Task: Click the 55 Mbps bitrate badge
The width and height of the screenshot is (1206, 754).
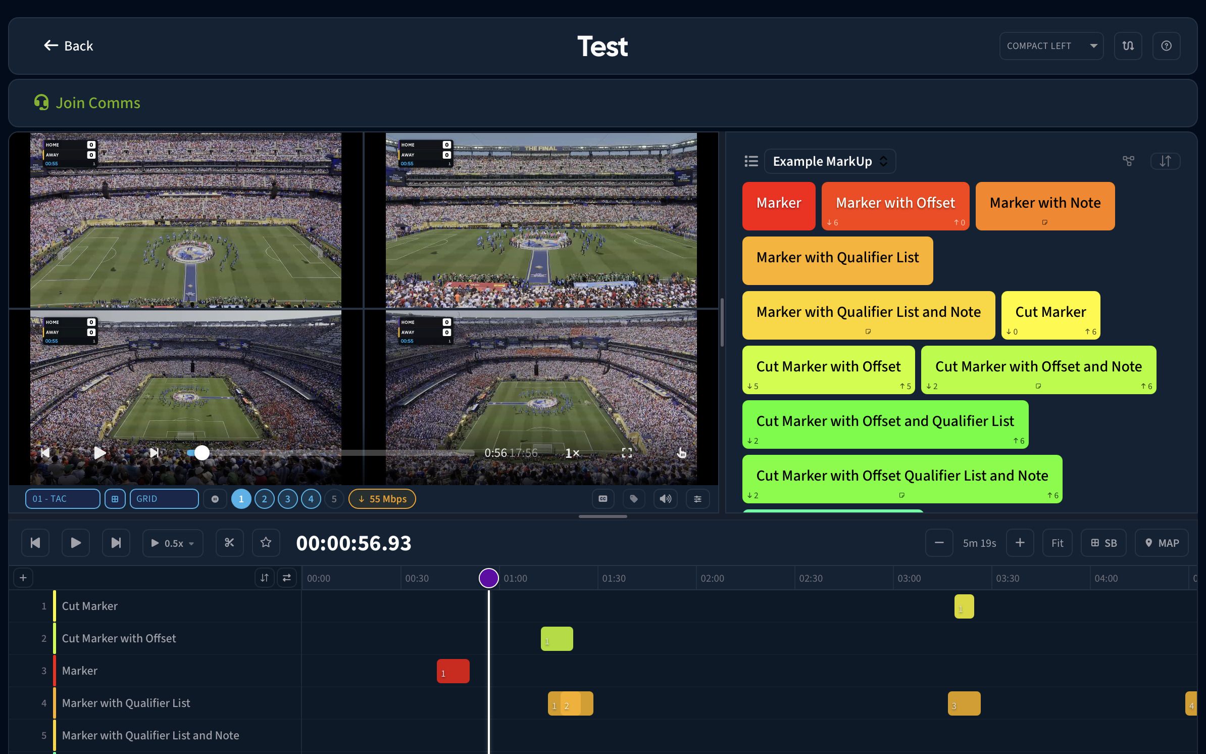Action: pos(382,499)
